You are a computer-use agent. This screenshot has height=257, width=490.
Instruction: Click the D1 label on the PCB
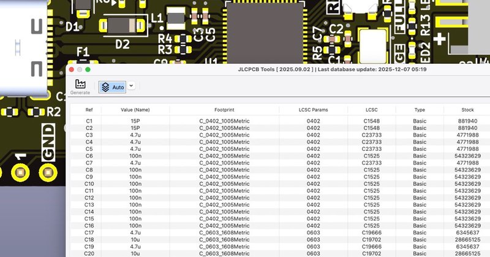(72, 27)
